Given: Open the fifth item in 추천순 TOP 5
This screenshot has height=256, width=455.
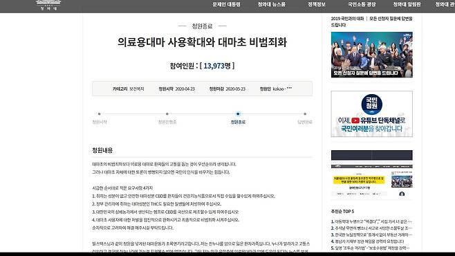Looking at the screenshot, I should coord(371,248).
